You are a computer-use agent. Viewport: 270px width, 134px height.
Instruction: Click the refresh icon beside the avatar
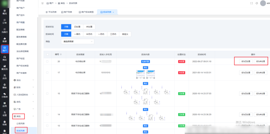[x=257, y=3]
